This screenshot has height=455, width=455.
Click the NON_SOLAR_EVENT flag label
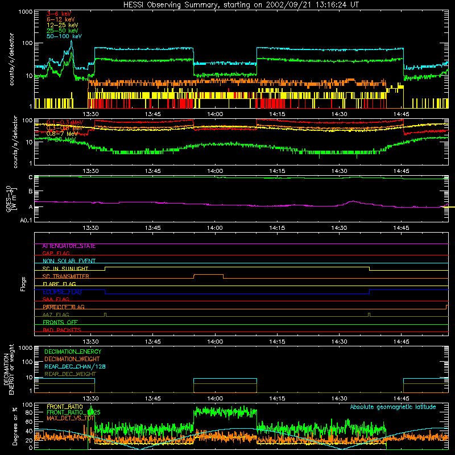click(69, 261)
